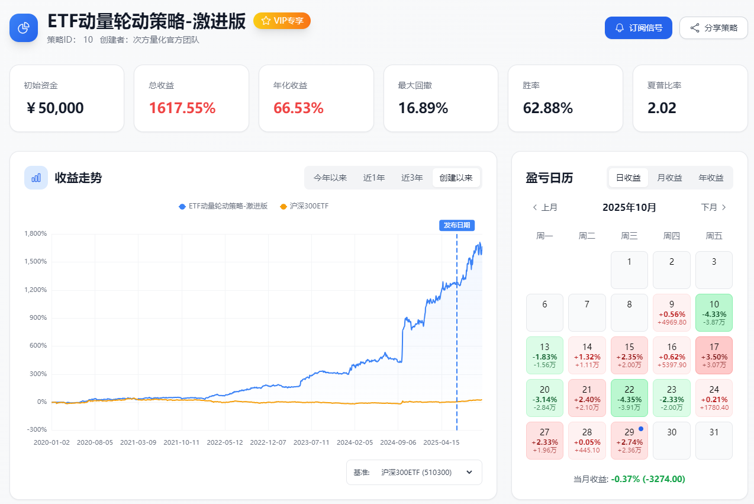Viewport: 754px width, 504px height.
Task: Click the bell icon in 订阅信号
Action: point(620,28)
